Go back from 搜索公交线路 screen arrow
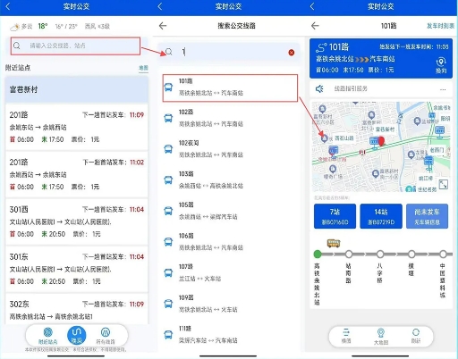This screenshot has height=359, width=458. pyautogui.click(x=163, y=26)
